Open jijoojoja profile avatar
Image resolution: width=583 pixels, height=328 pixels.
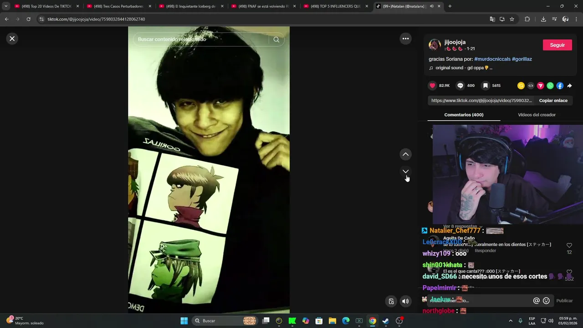click(x=435, y=45)
